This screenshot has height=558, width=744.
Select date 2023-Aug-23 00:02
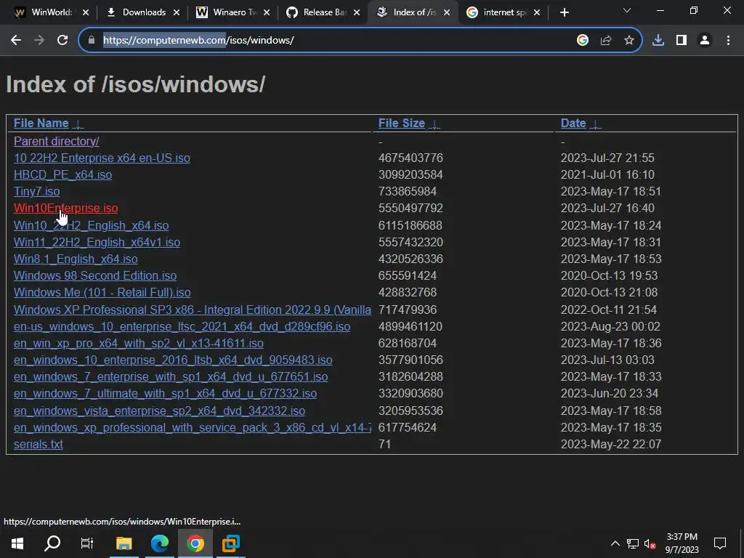[610, 327]
